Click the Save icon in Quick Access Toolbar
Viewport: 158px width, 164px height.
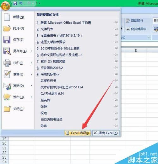15,3
